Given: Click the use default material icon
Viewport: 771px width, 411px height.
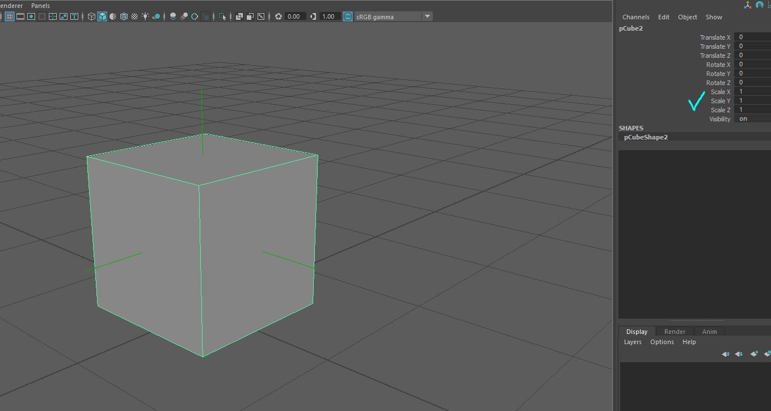Looking at the screenshot, I should [x=113, y=16].
